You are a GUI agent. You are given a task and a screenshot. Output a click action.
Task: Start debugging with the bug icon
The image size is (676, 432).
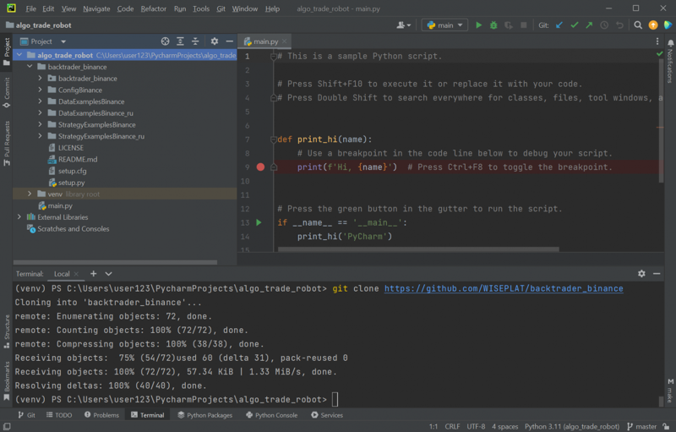pyautogui.click(x=493, y=25)
